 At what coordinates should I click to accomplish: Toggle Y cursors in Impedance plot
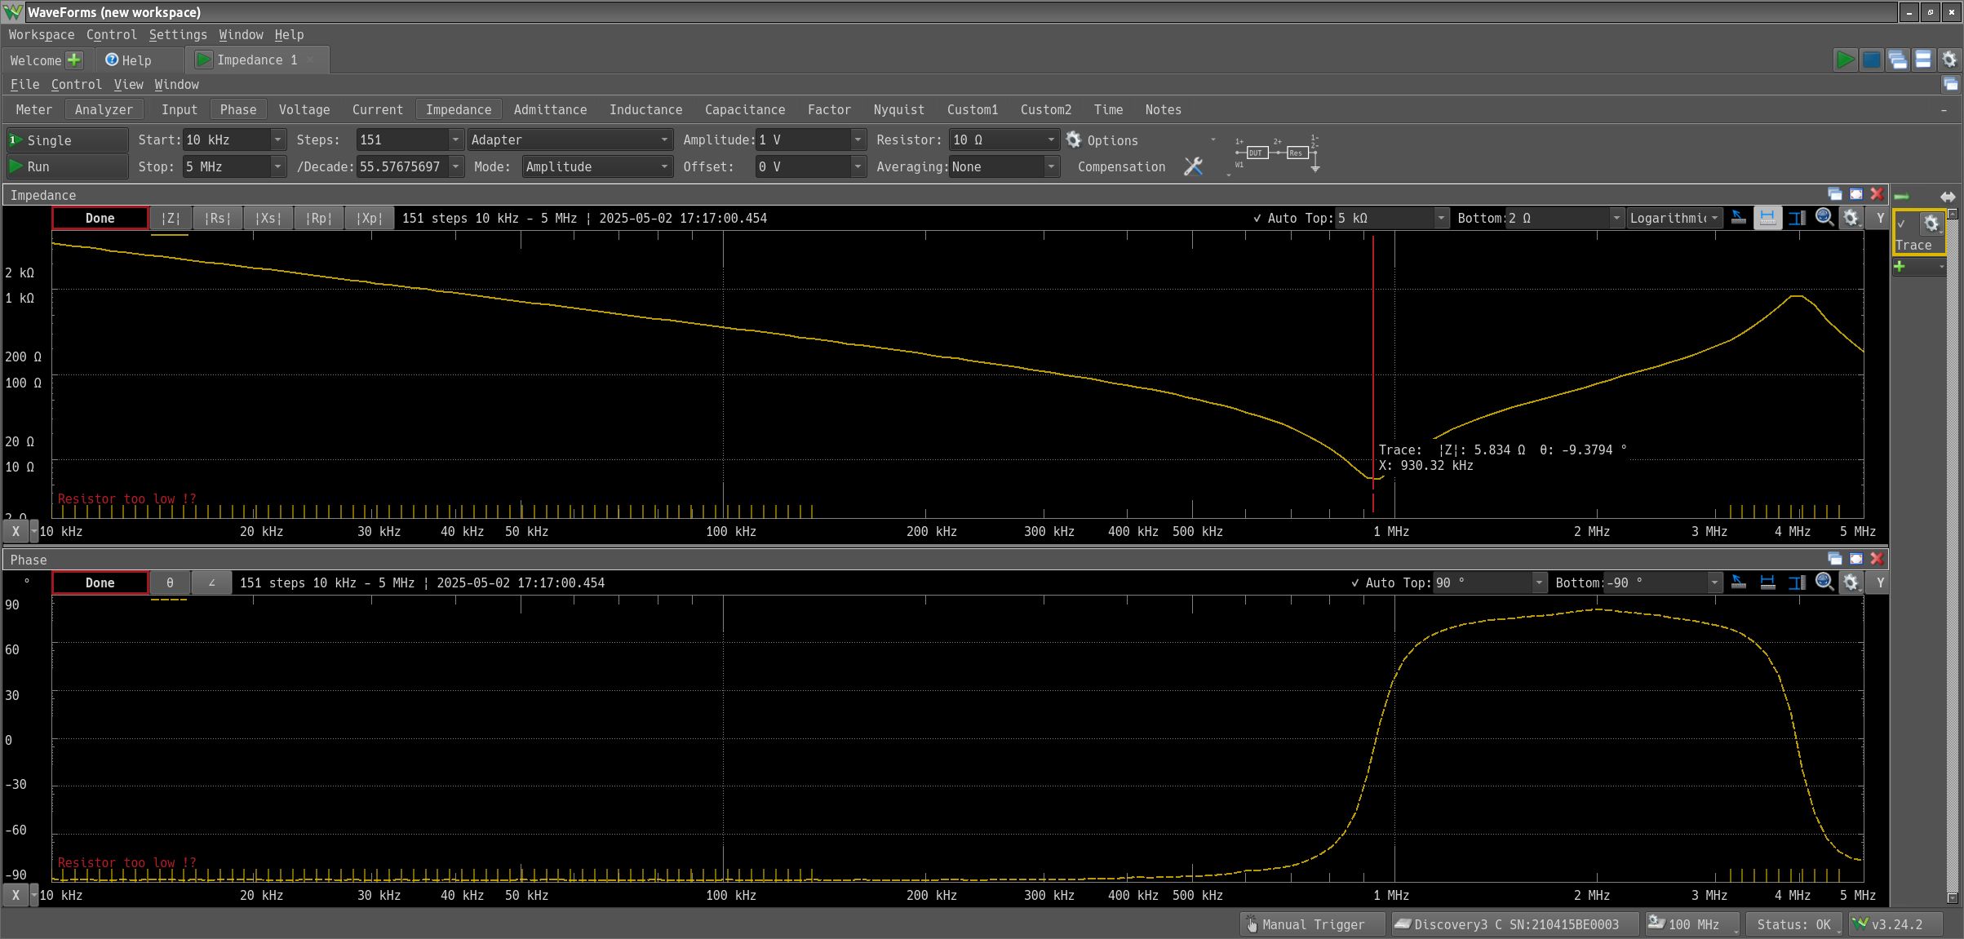click(x=1796, y=218)
